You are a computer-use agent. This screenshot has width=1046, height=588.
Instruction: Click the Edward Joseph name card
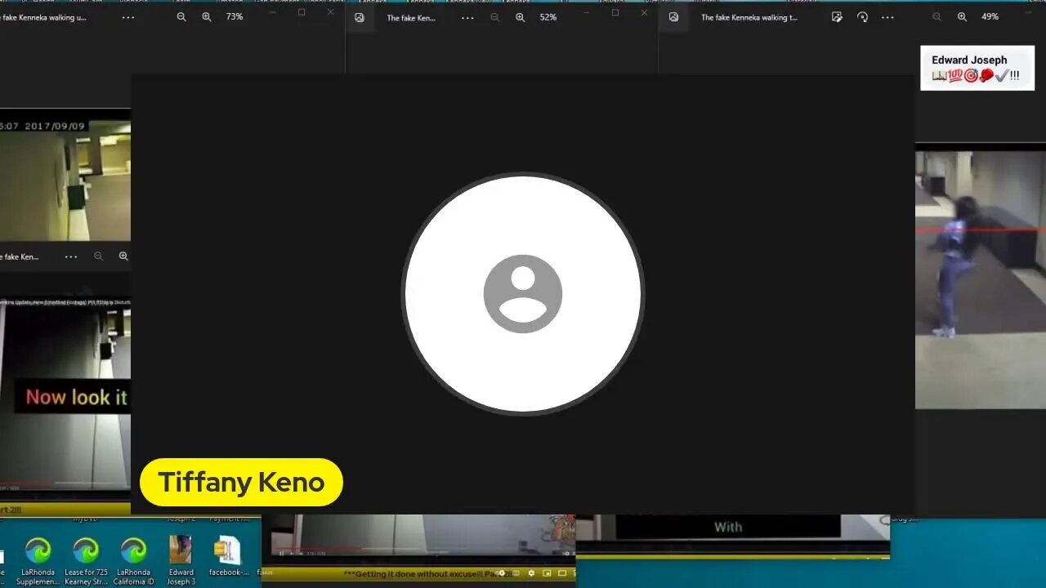pos(977,68)
